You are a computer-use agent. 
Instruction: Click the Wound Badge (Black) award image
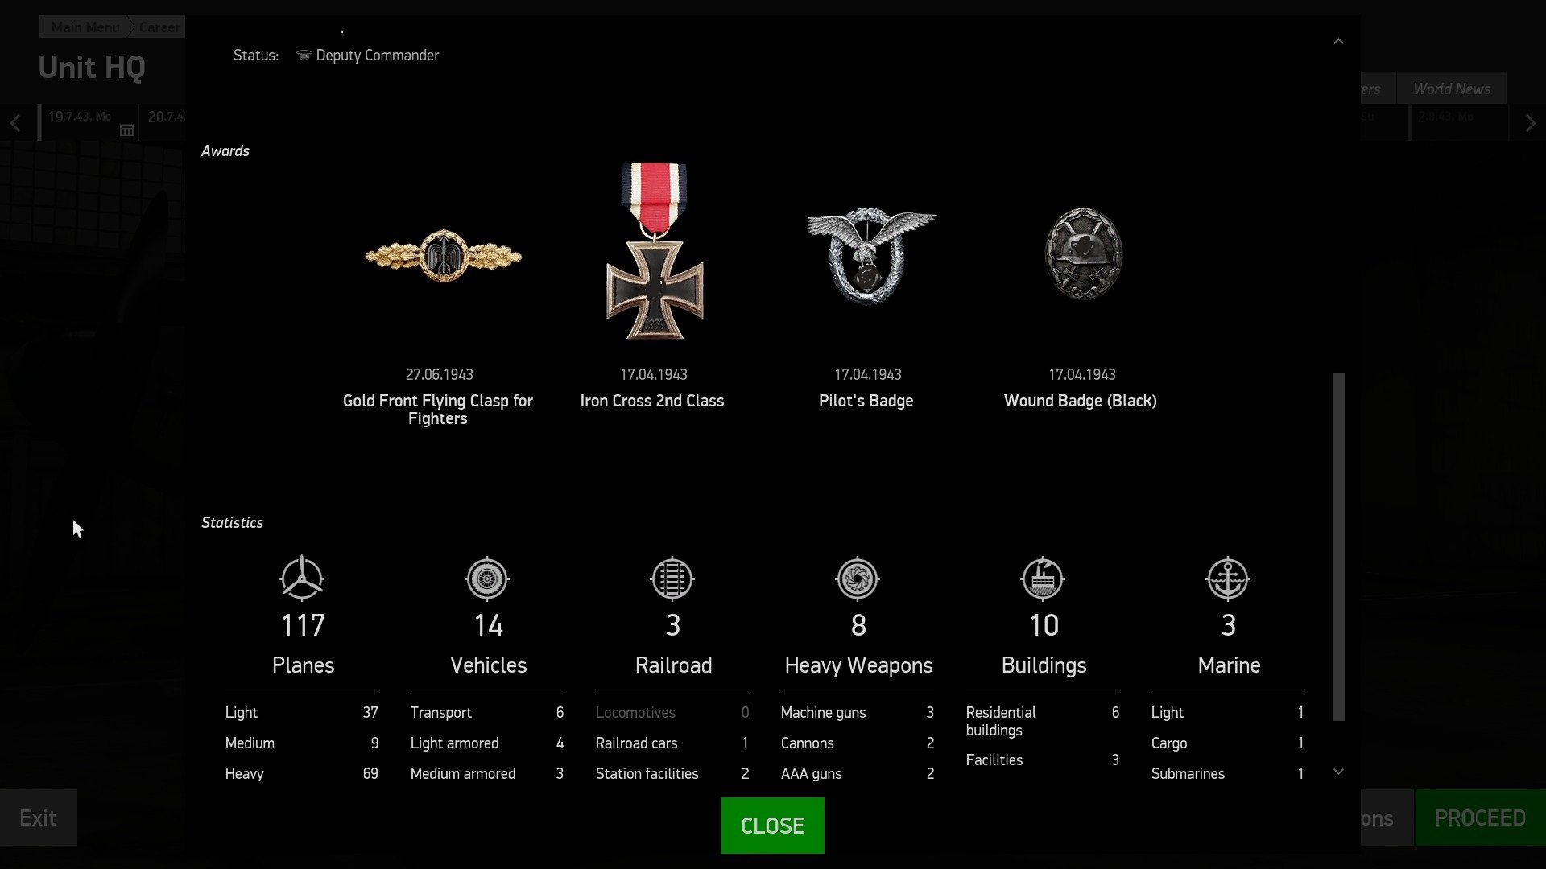click(1084, 253)
